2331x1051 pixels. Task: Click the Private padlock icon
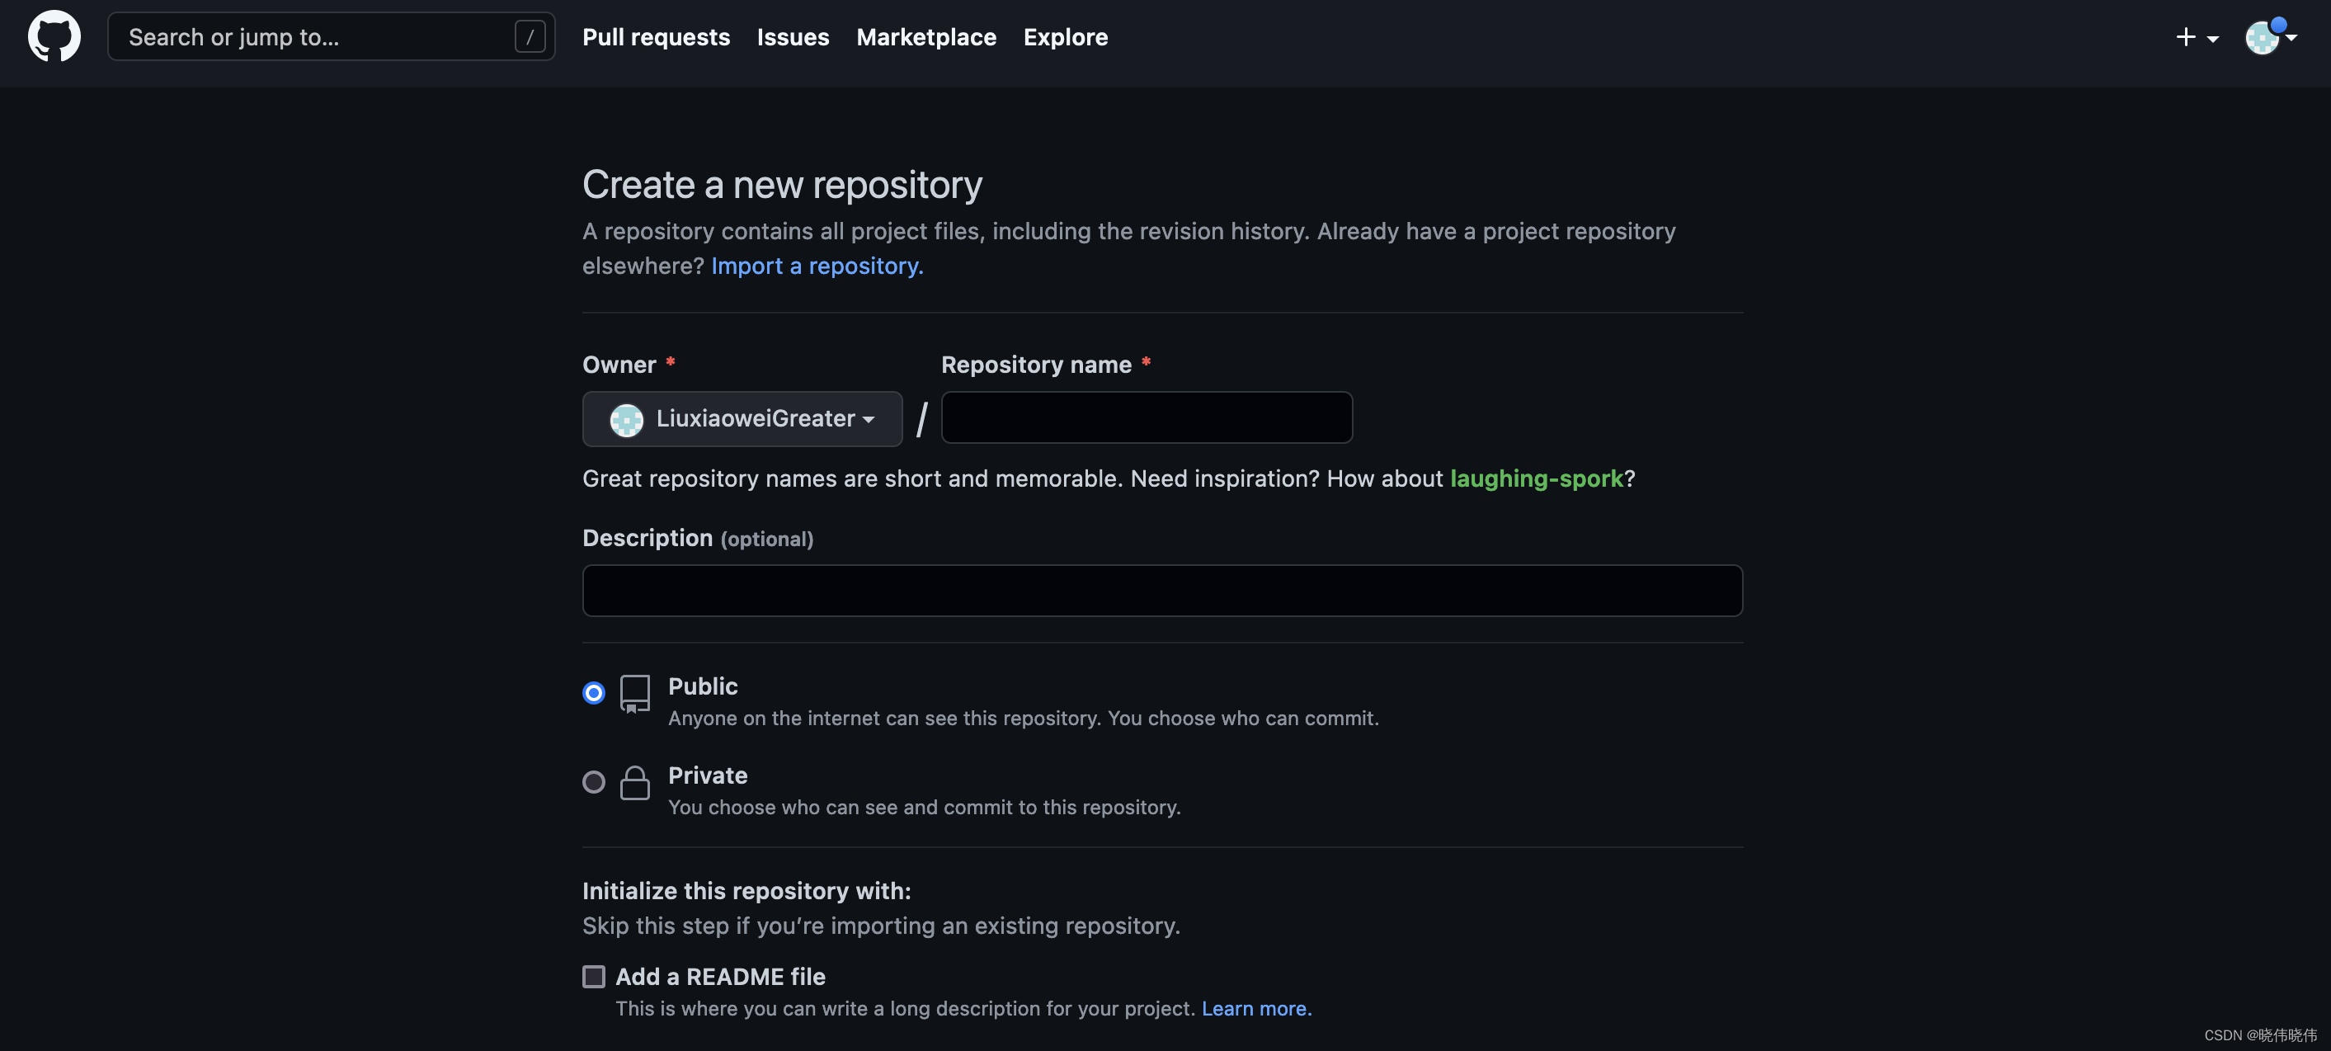(x=634, y=782)
